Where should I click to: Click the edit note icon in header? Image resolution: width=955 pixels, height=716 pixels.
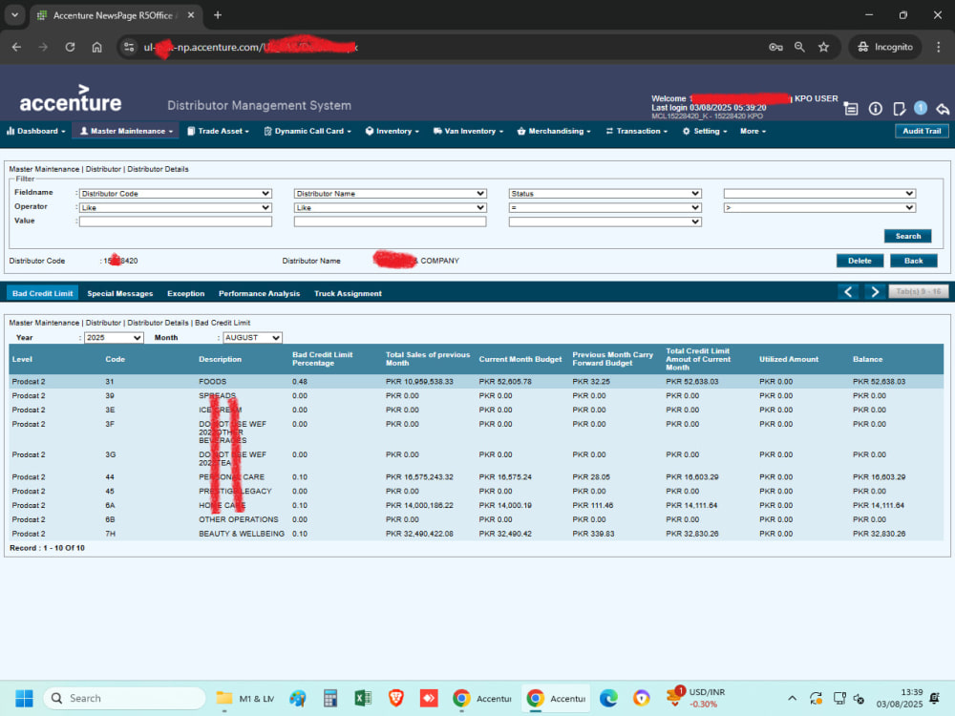point(899,109)
